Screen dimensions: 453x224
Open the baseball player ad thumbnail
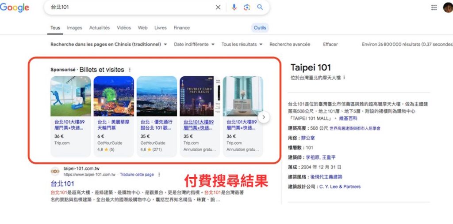click(x=70, y=96)
